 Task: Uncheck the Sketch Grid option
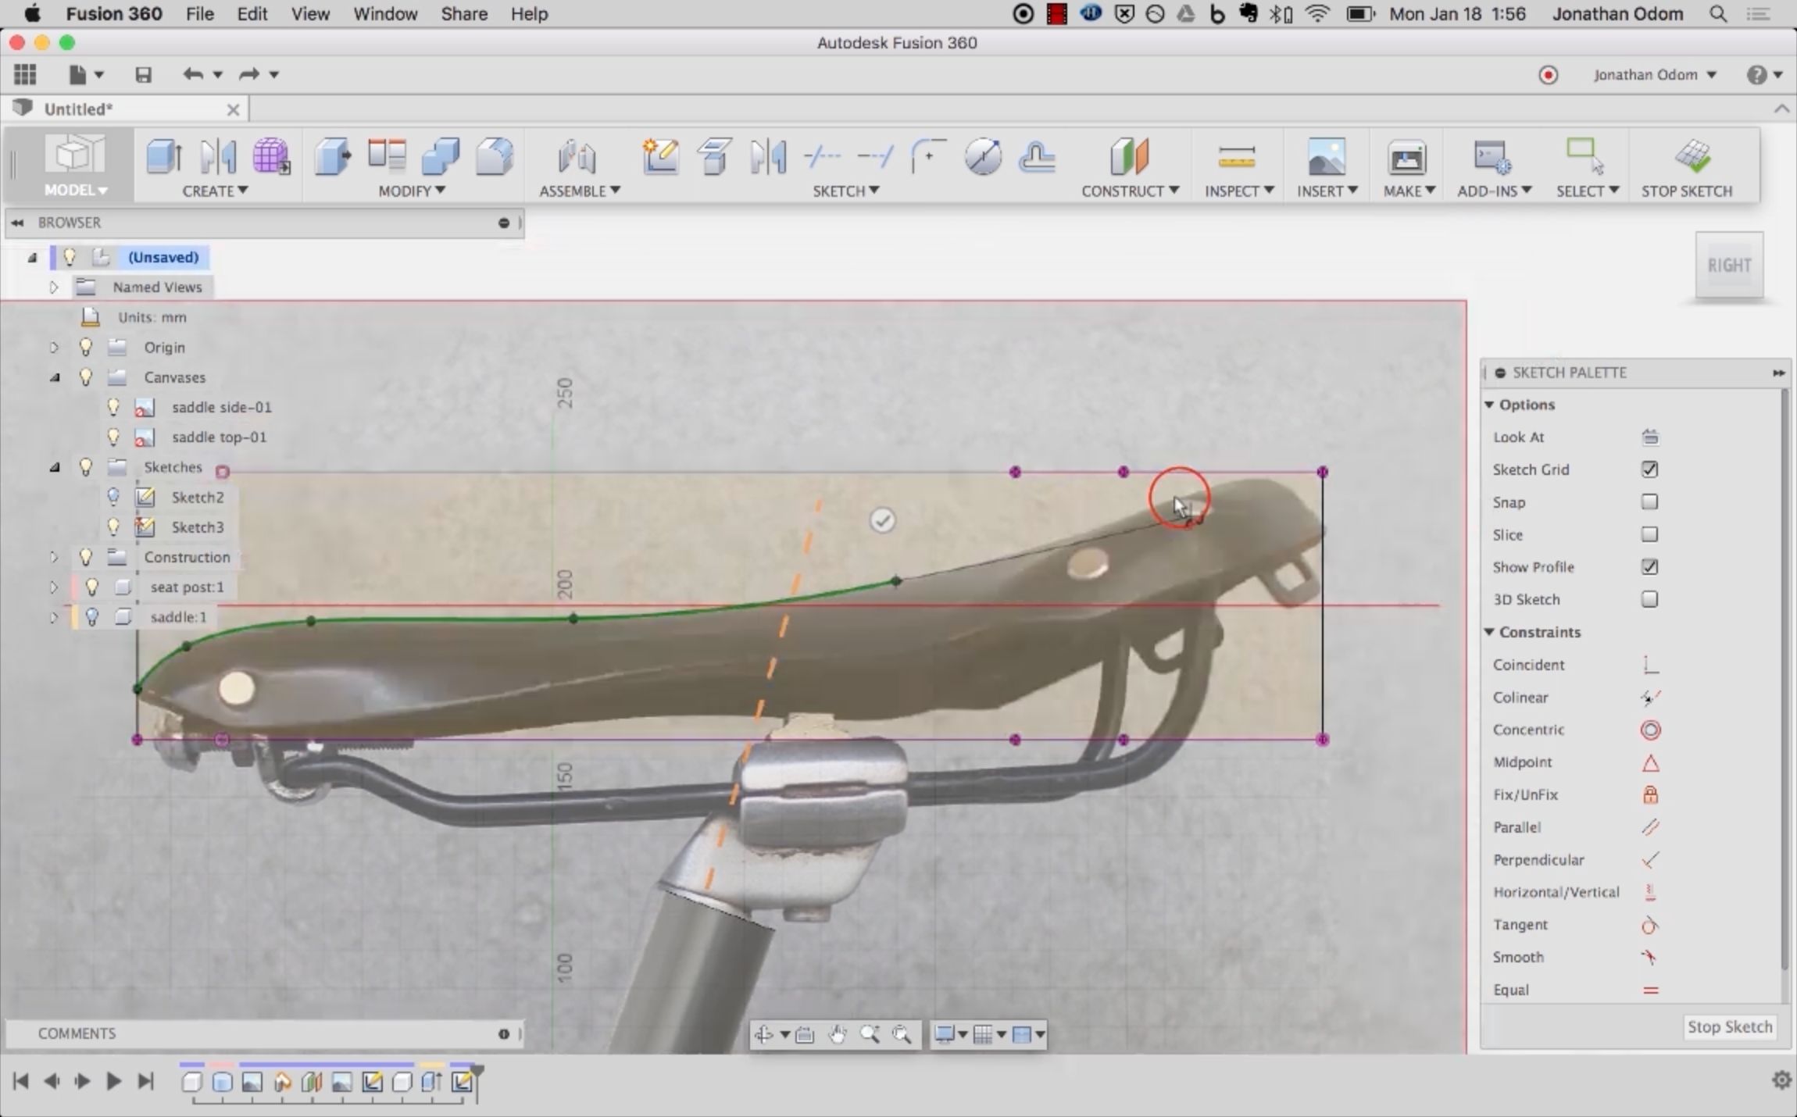pos(1649,469)
